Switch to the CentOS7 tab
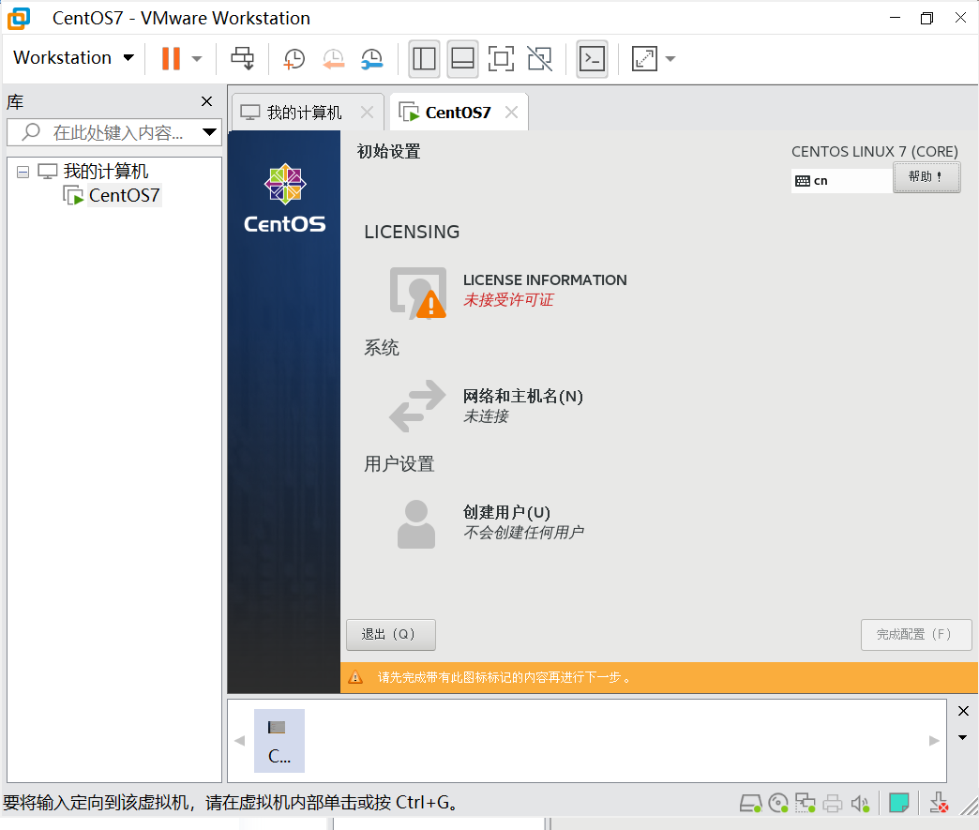This screenshot has height=830, width=979. [x=458, y=113]
